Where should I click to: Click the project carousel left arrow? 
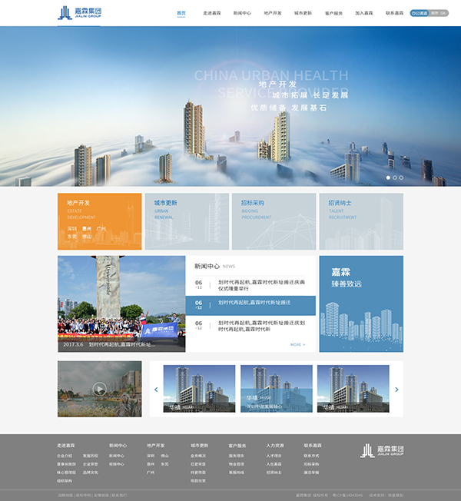tap(156, 390)
